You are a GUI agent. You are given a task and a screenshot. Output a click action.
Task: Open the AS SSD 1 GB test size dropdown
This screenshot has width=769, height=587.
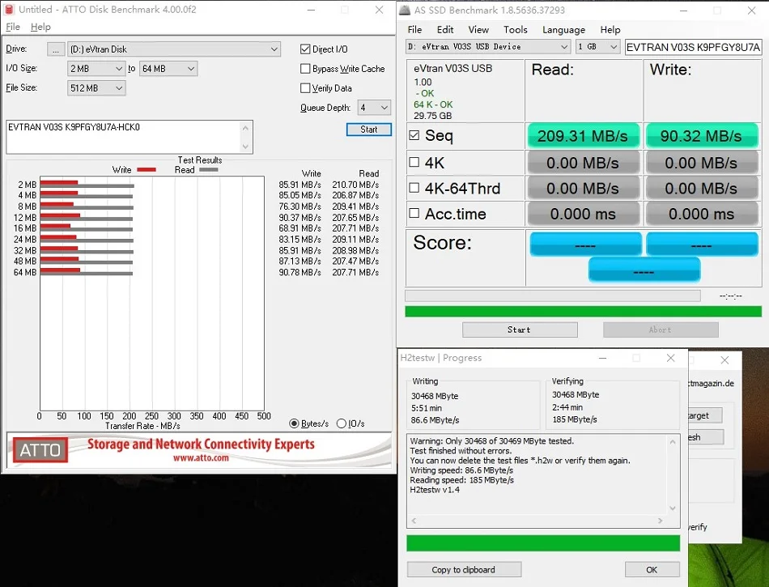tap(597, 47)
